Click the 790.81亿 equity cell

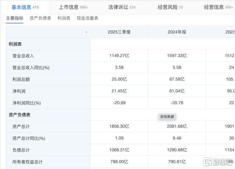(177, 162)
